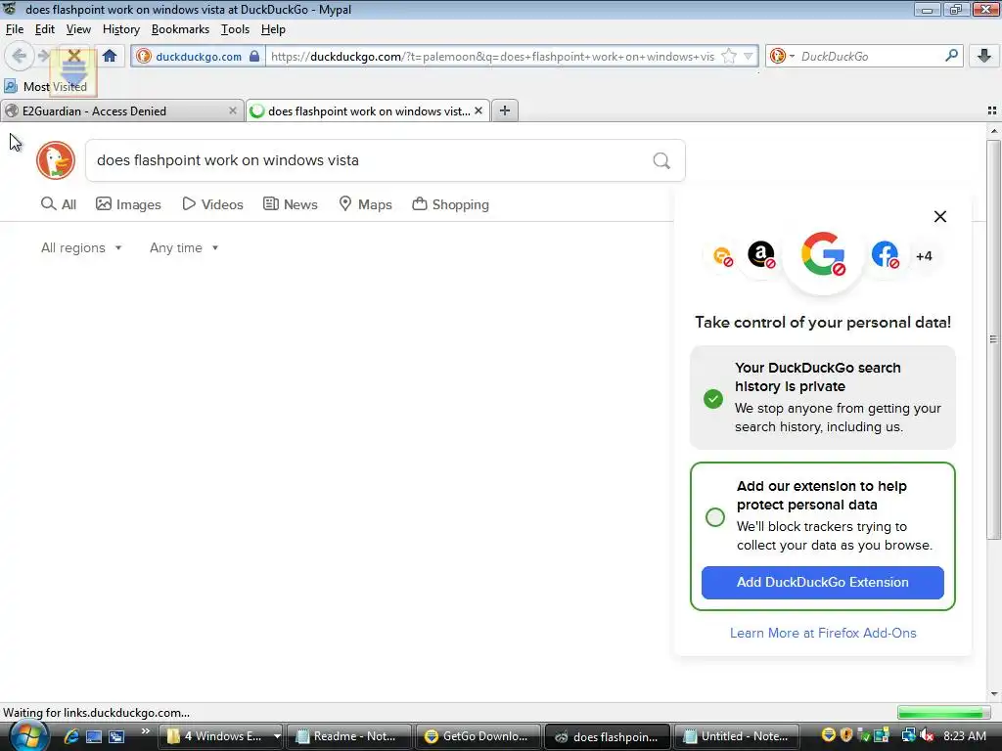Open the Windows Explorer taskbar group dropdown
This screenshot has height=751, width=1002.
pyautogui.click(x=277, y=736)
